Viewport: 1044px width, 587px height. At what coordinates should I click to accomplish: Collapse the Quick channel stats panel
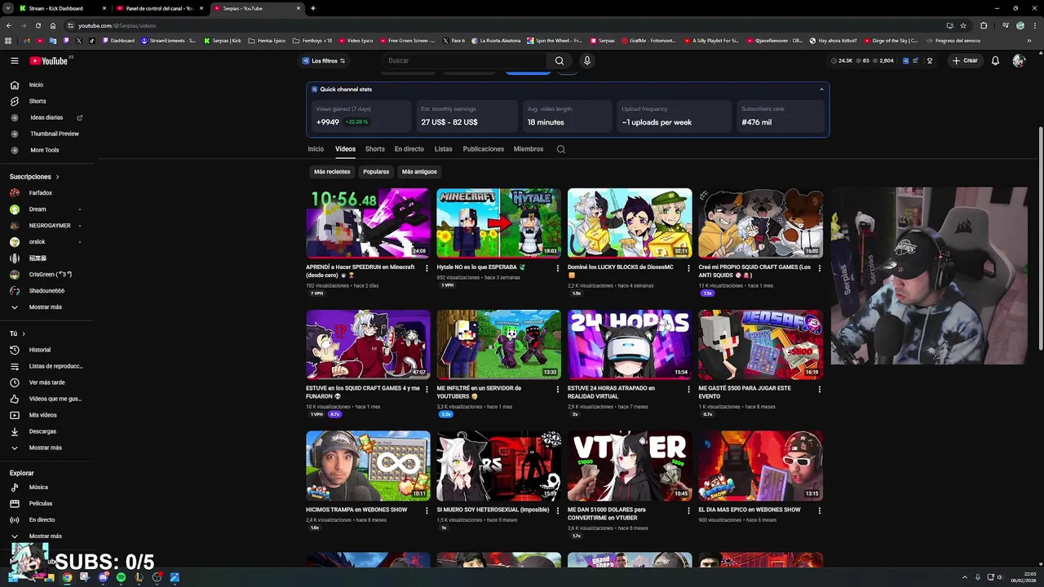[821, 90]
